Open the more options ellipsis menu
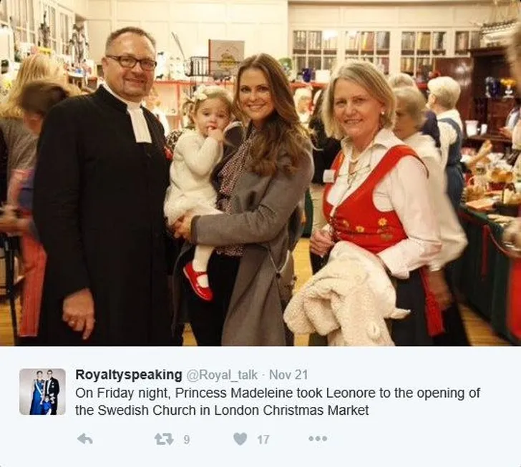 pyautogui.click(x=318, y=439)
